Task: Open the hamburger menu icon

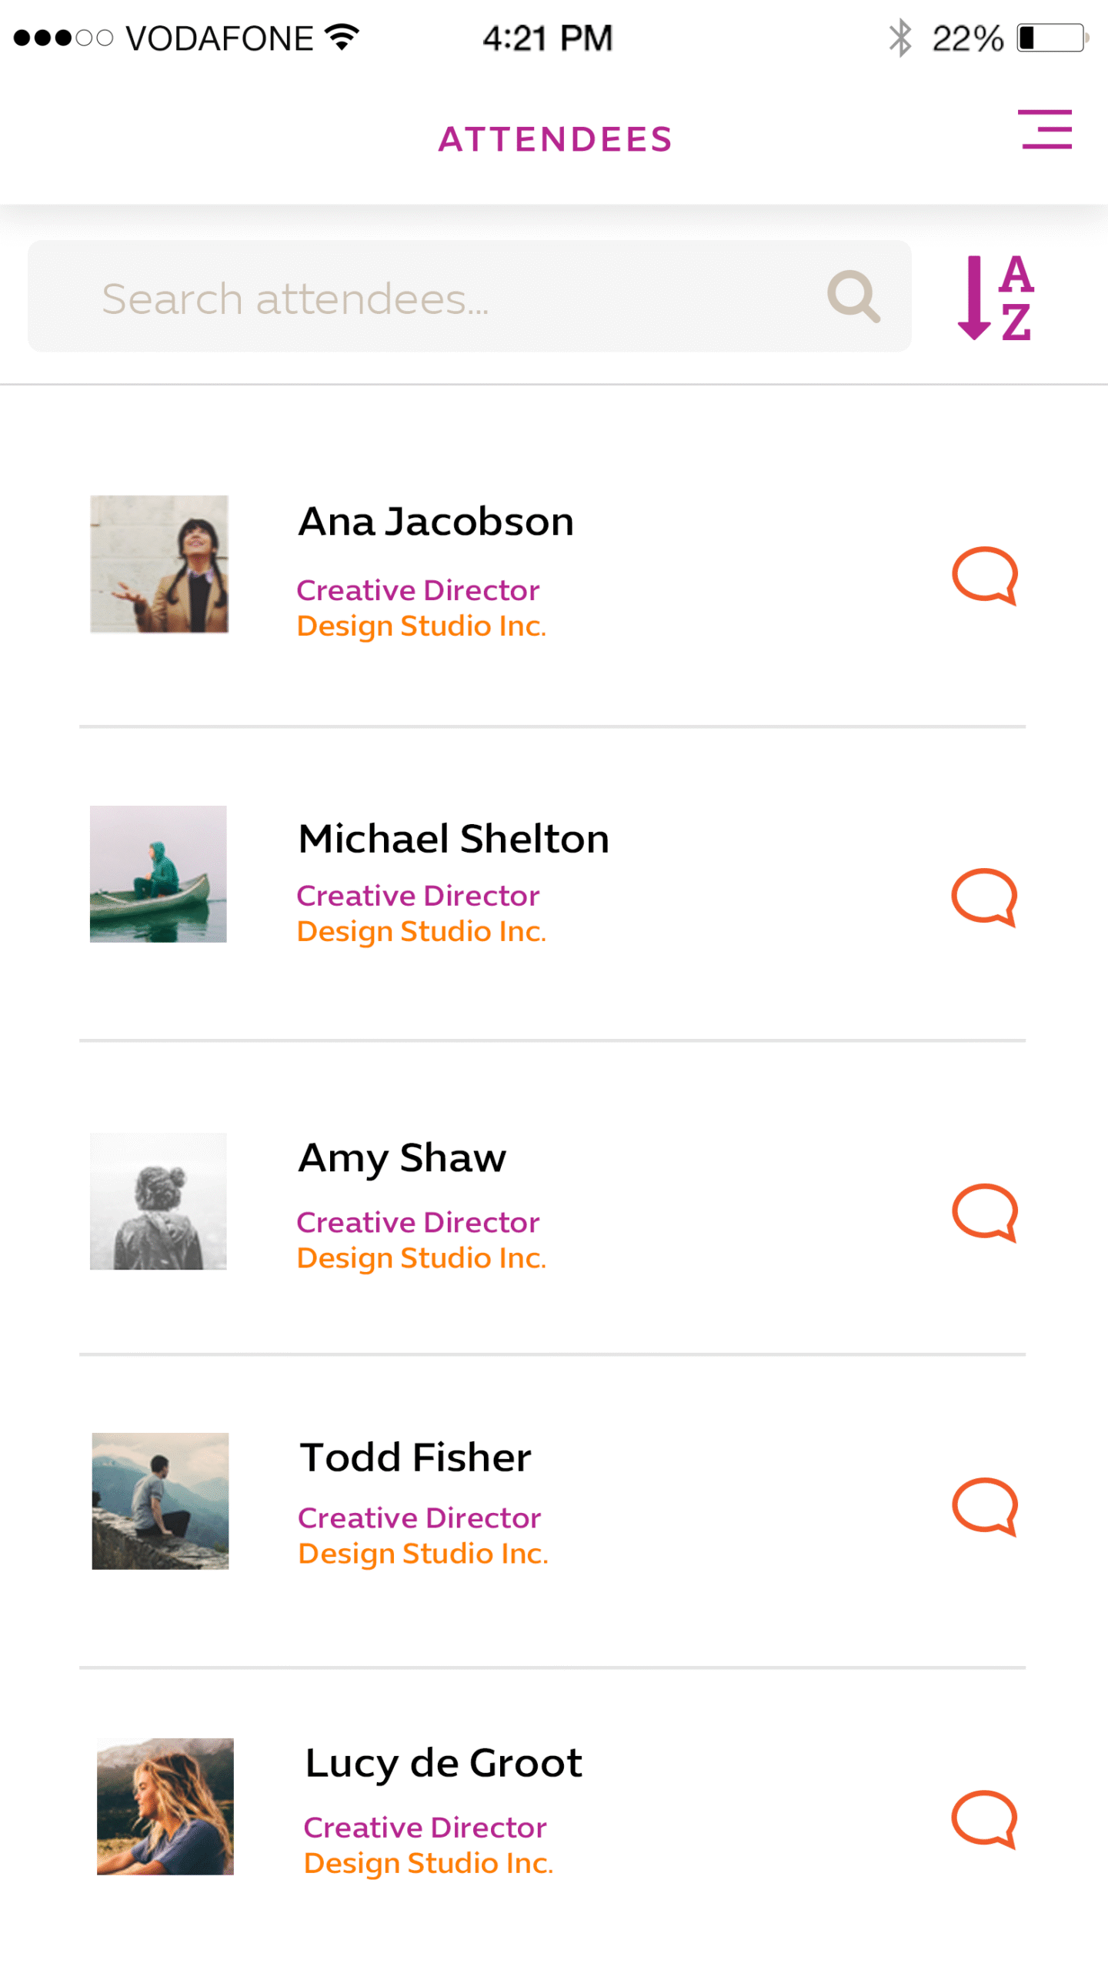Action: [x=1046, y=129]
